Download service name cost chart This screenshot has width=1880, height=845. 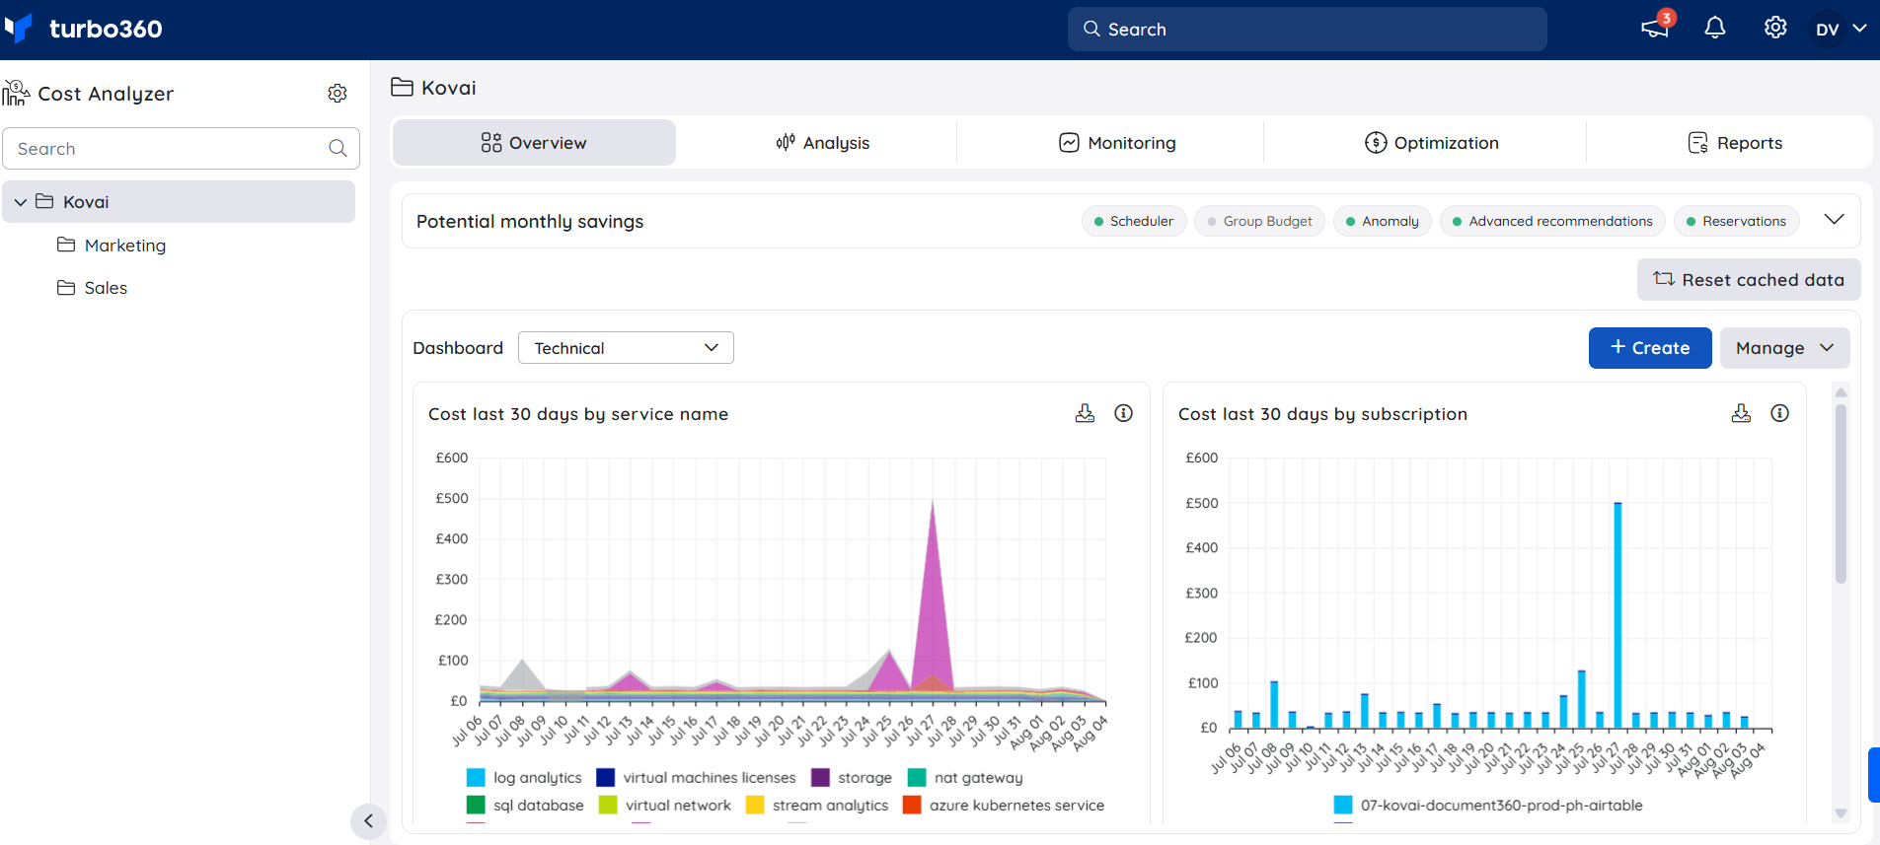coord(1085,414)
